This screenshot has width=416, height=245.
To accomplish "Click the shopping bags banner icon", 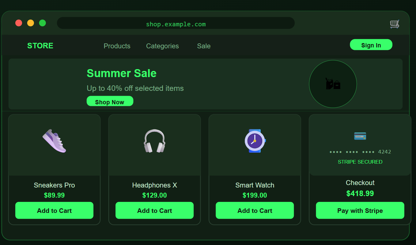I will tap(333, 84).
